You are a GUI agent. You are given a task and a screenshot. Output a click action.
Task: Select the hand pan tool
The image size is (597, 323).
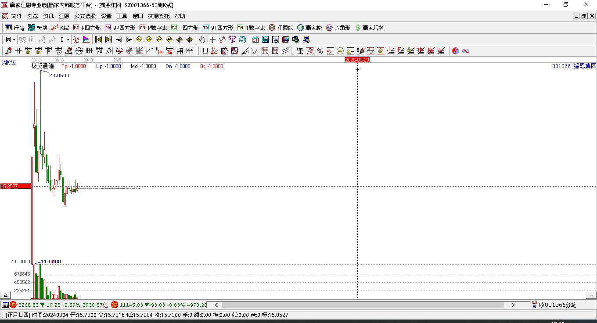point(202,39)
